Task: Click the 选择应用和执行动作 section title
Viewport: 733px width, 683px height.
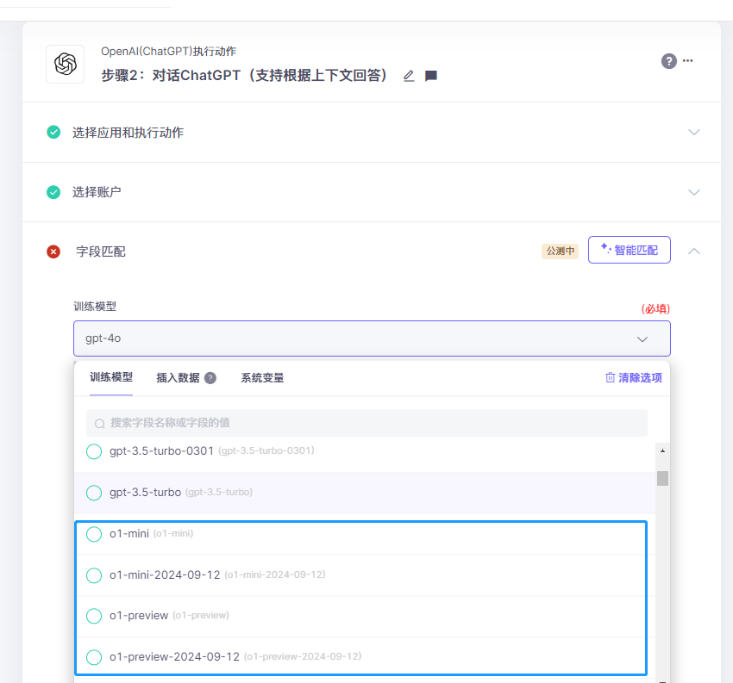Action: click(128, 133)
